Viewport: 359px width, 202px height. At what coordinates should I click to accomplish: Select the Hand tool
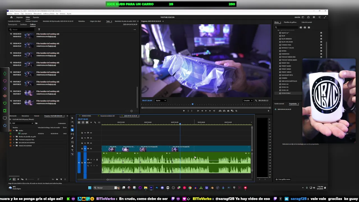pos(72,146)
